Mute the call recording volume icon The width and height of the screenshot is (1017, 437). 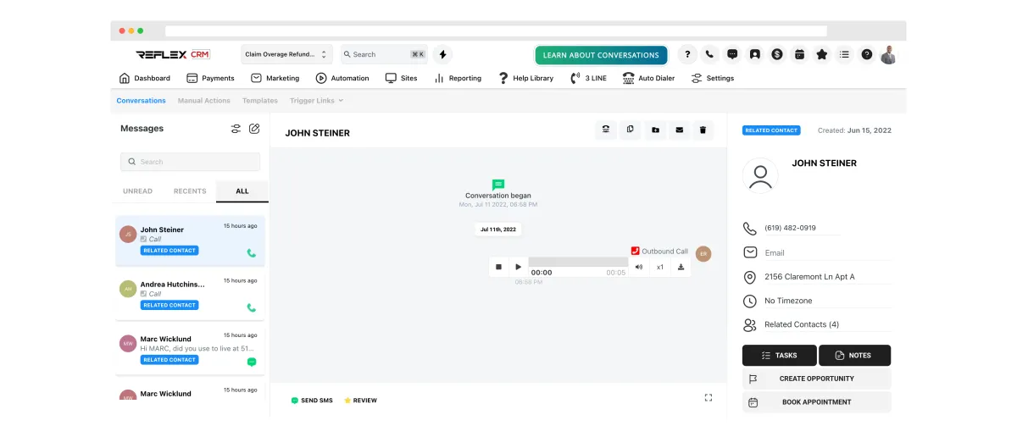[x=639, y=267]
